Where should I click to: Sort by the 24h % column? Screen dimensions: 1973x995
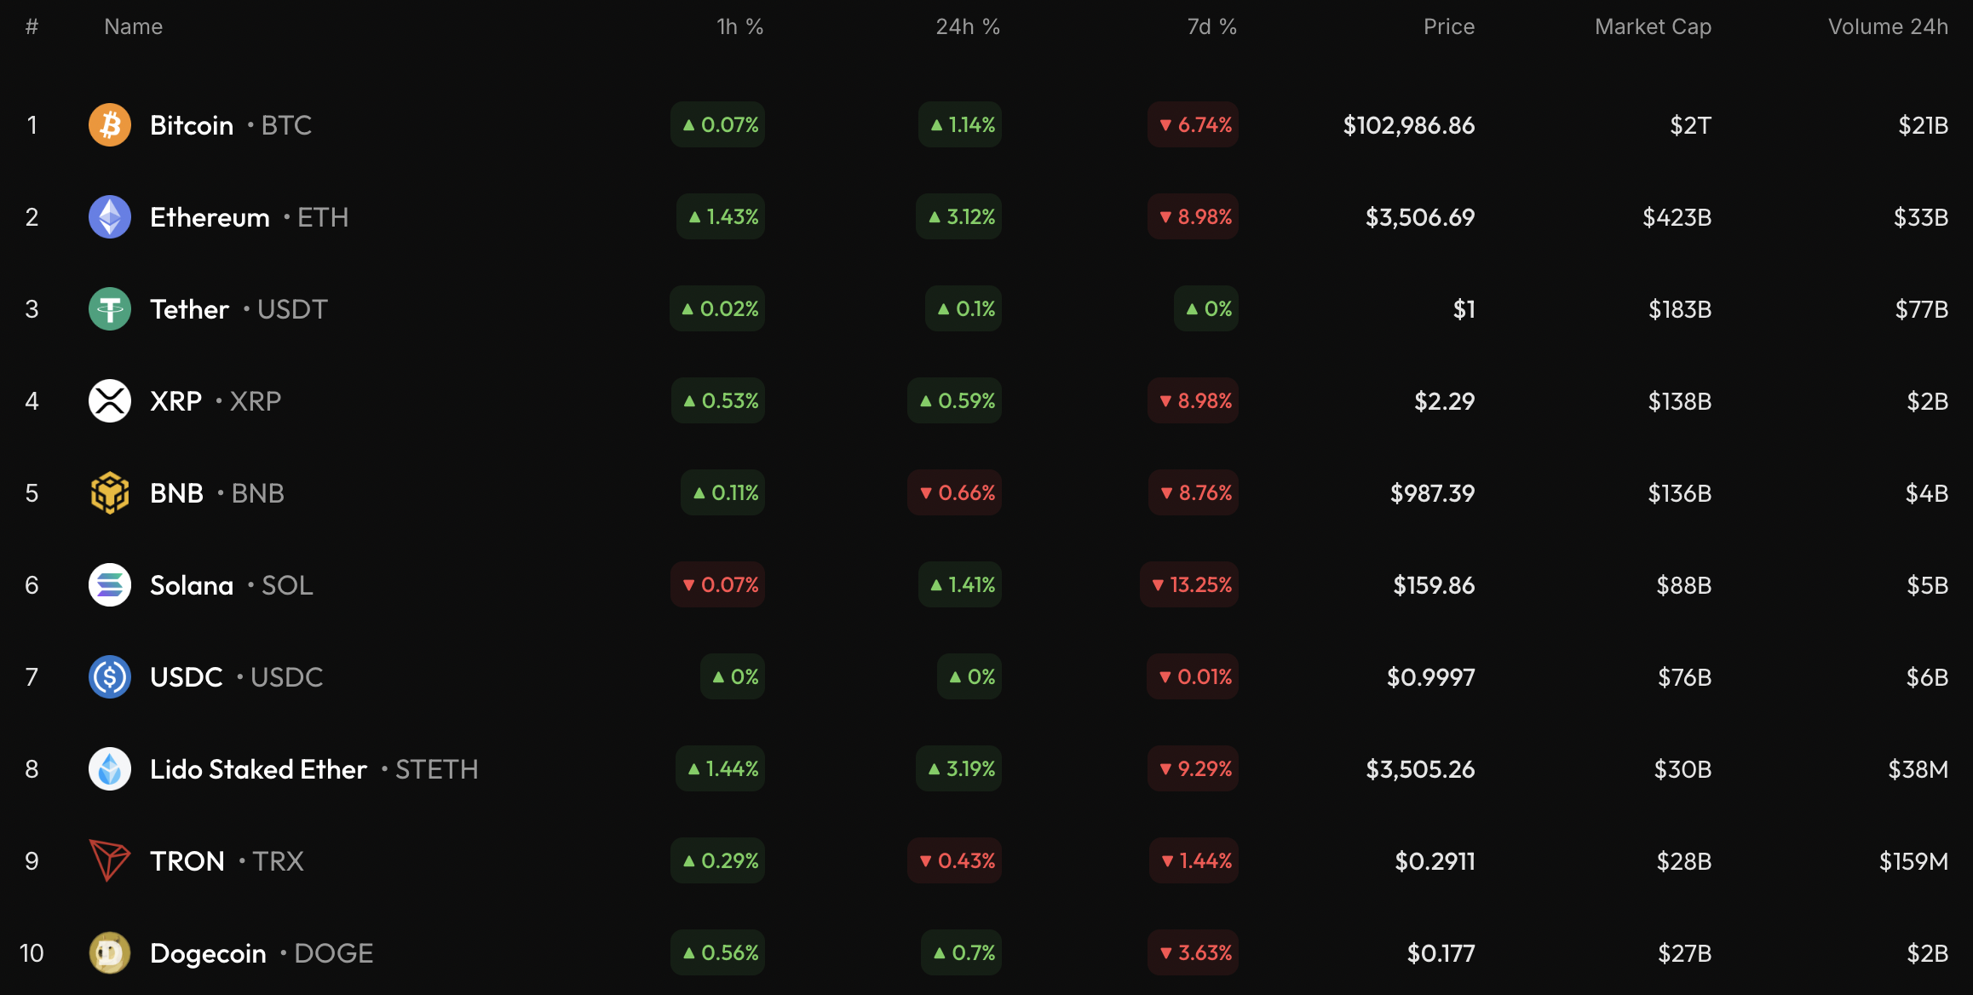[x=968, y=27]
